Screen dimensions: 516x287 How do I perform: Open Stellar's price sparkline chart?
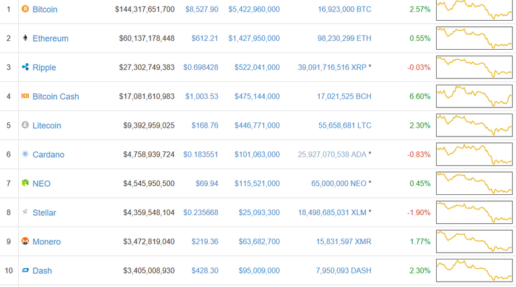(x=474, y=212)
